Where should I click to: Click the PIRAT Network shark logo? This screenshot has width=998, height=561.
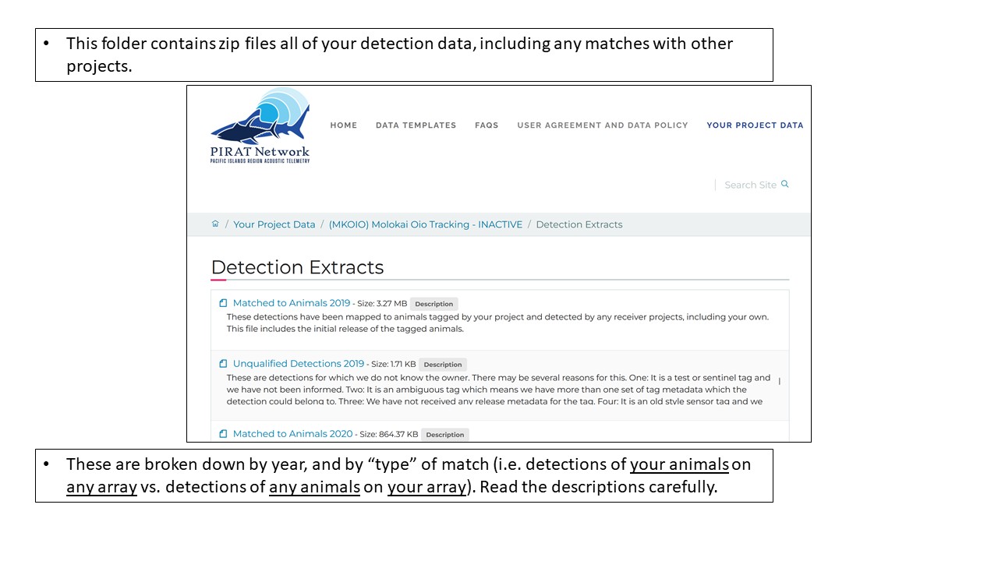[x=260, y=125]
